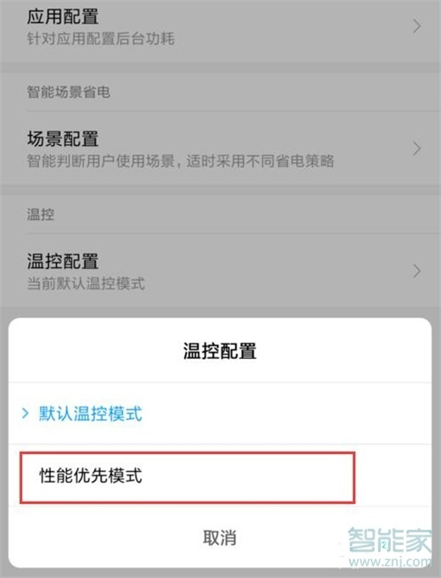The image size is (441, 578).
Task: Click 智能场景省电 section header
Action: point(68,92)
